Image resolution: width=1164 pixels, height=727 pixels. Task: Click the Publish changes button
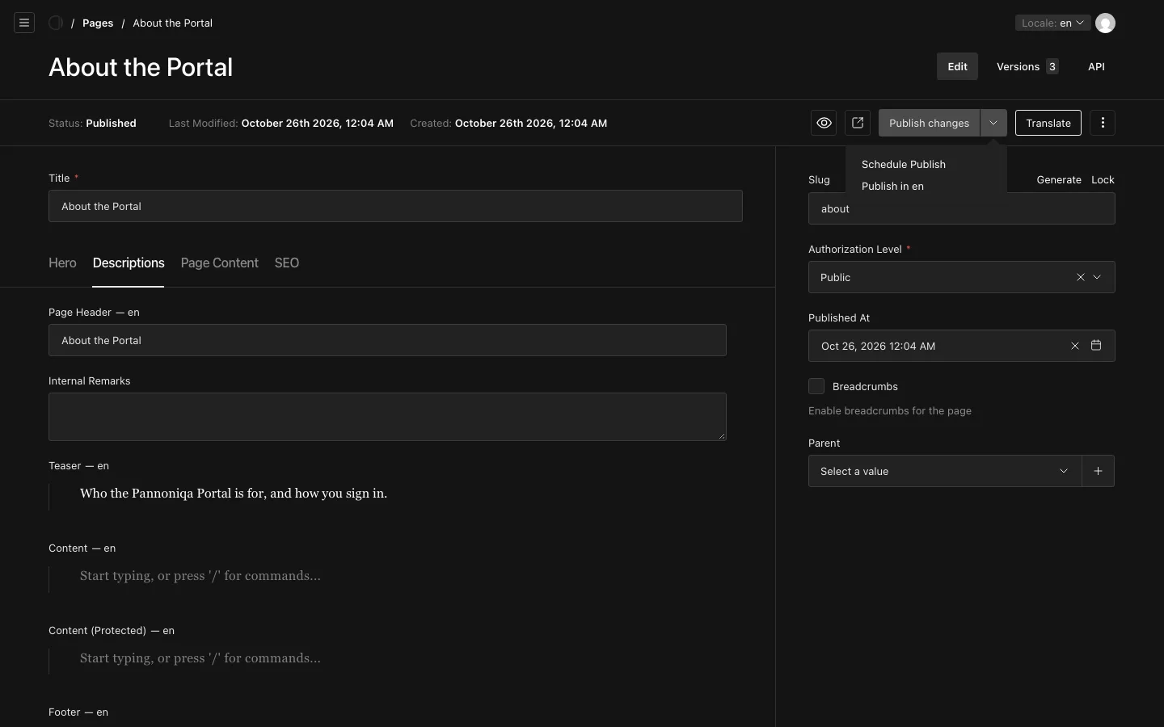point(929,123)
